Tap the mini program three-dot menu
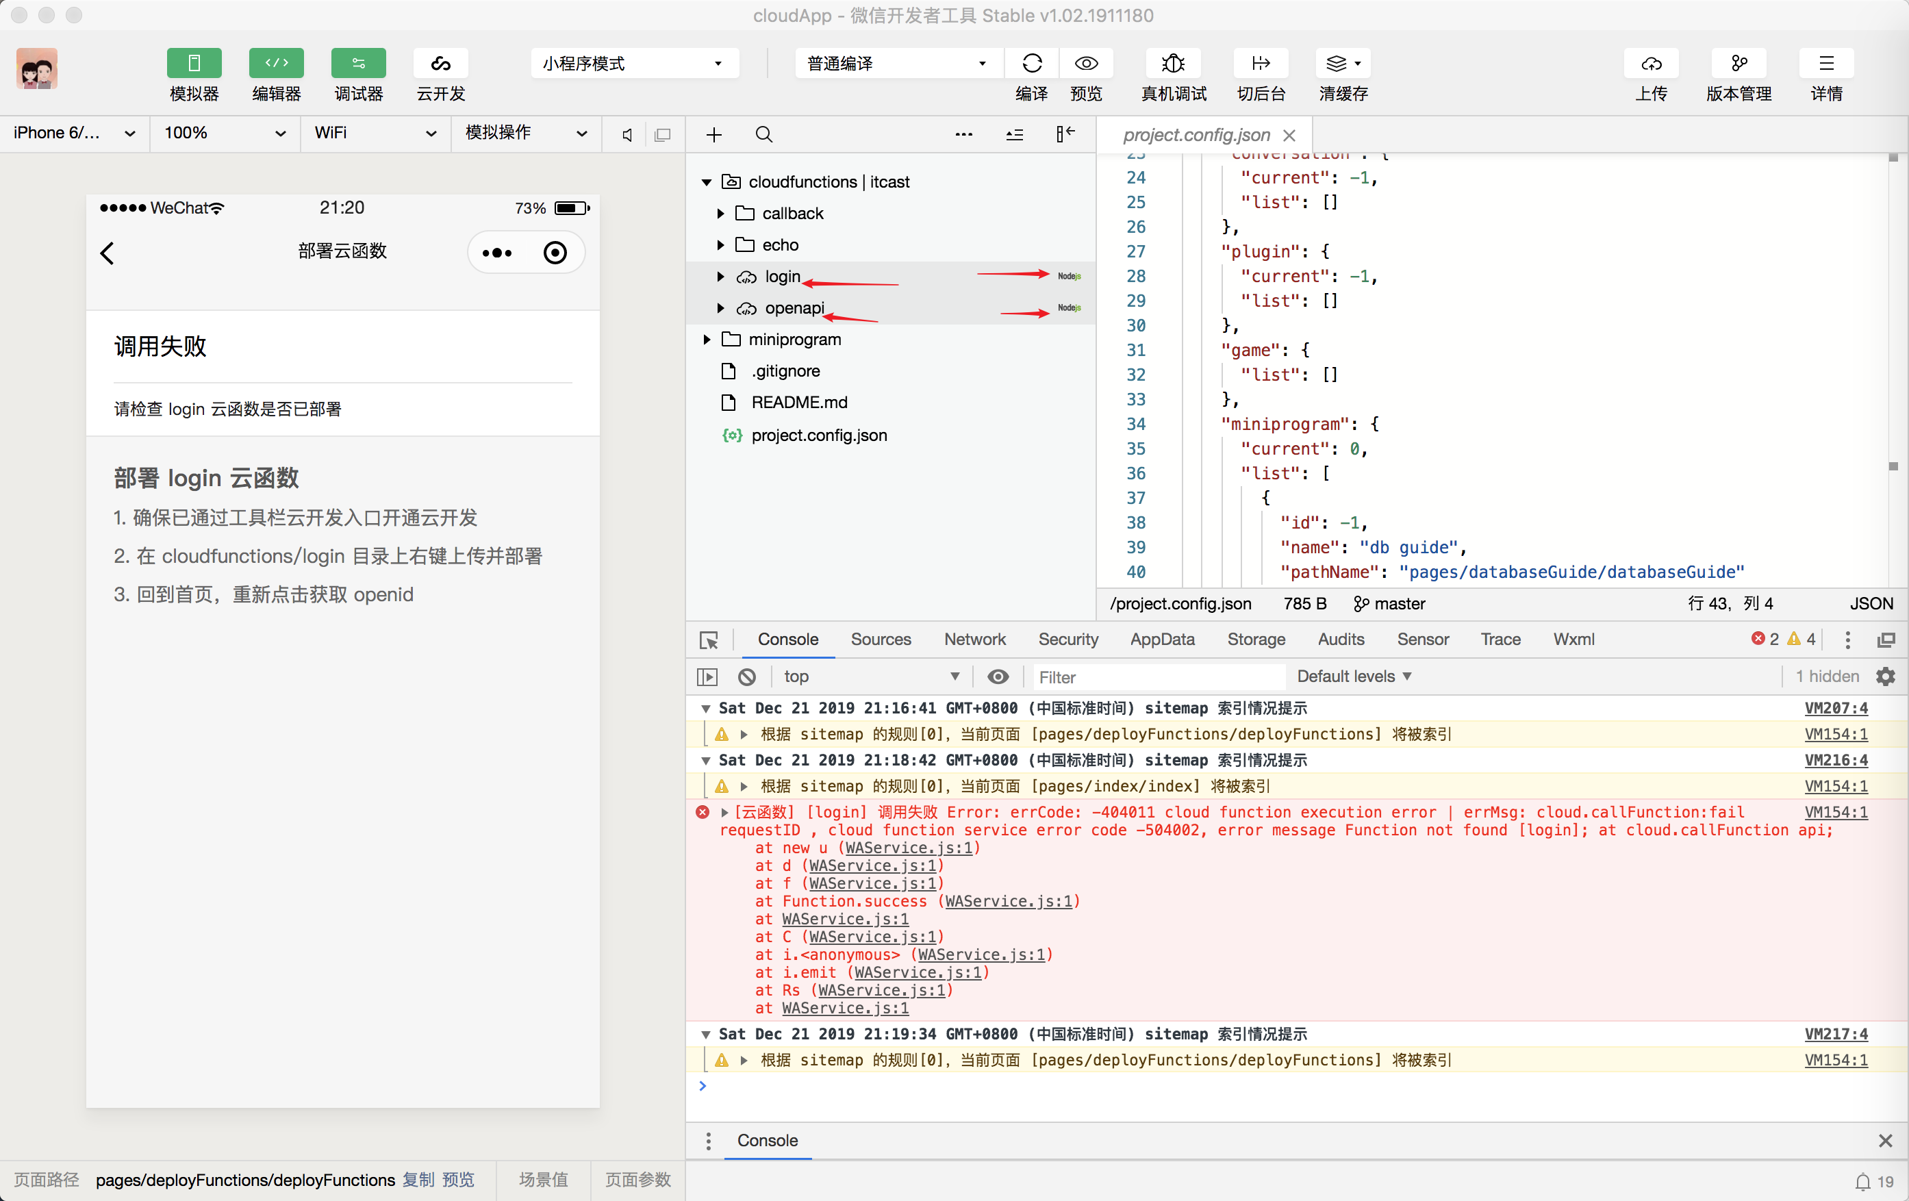 (497, 253)
